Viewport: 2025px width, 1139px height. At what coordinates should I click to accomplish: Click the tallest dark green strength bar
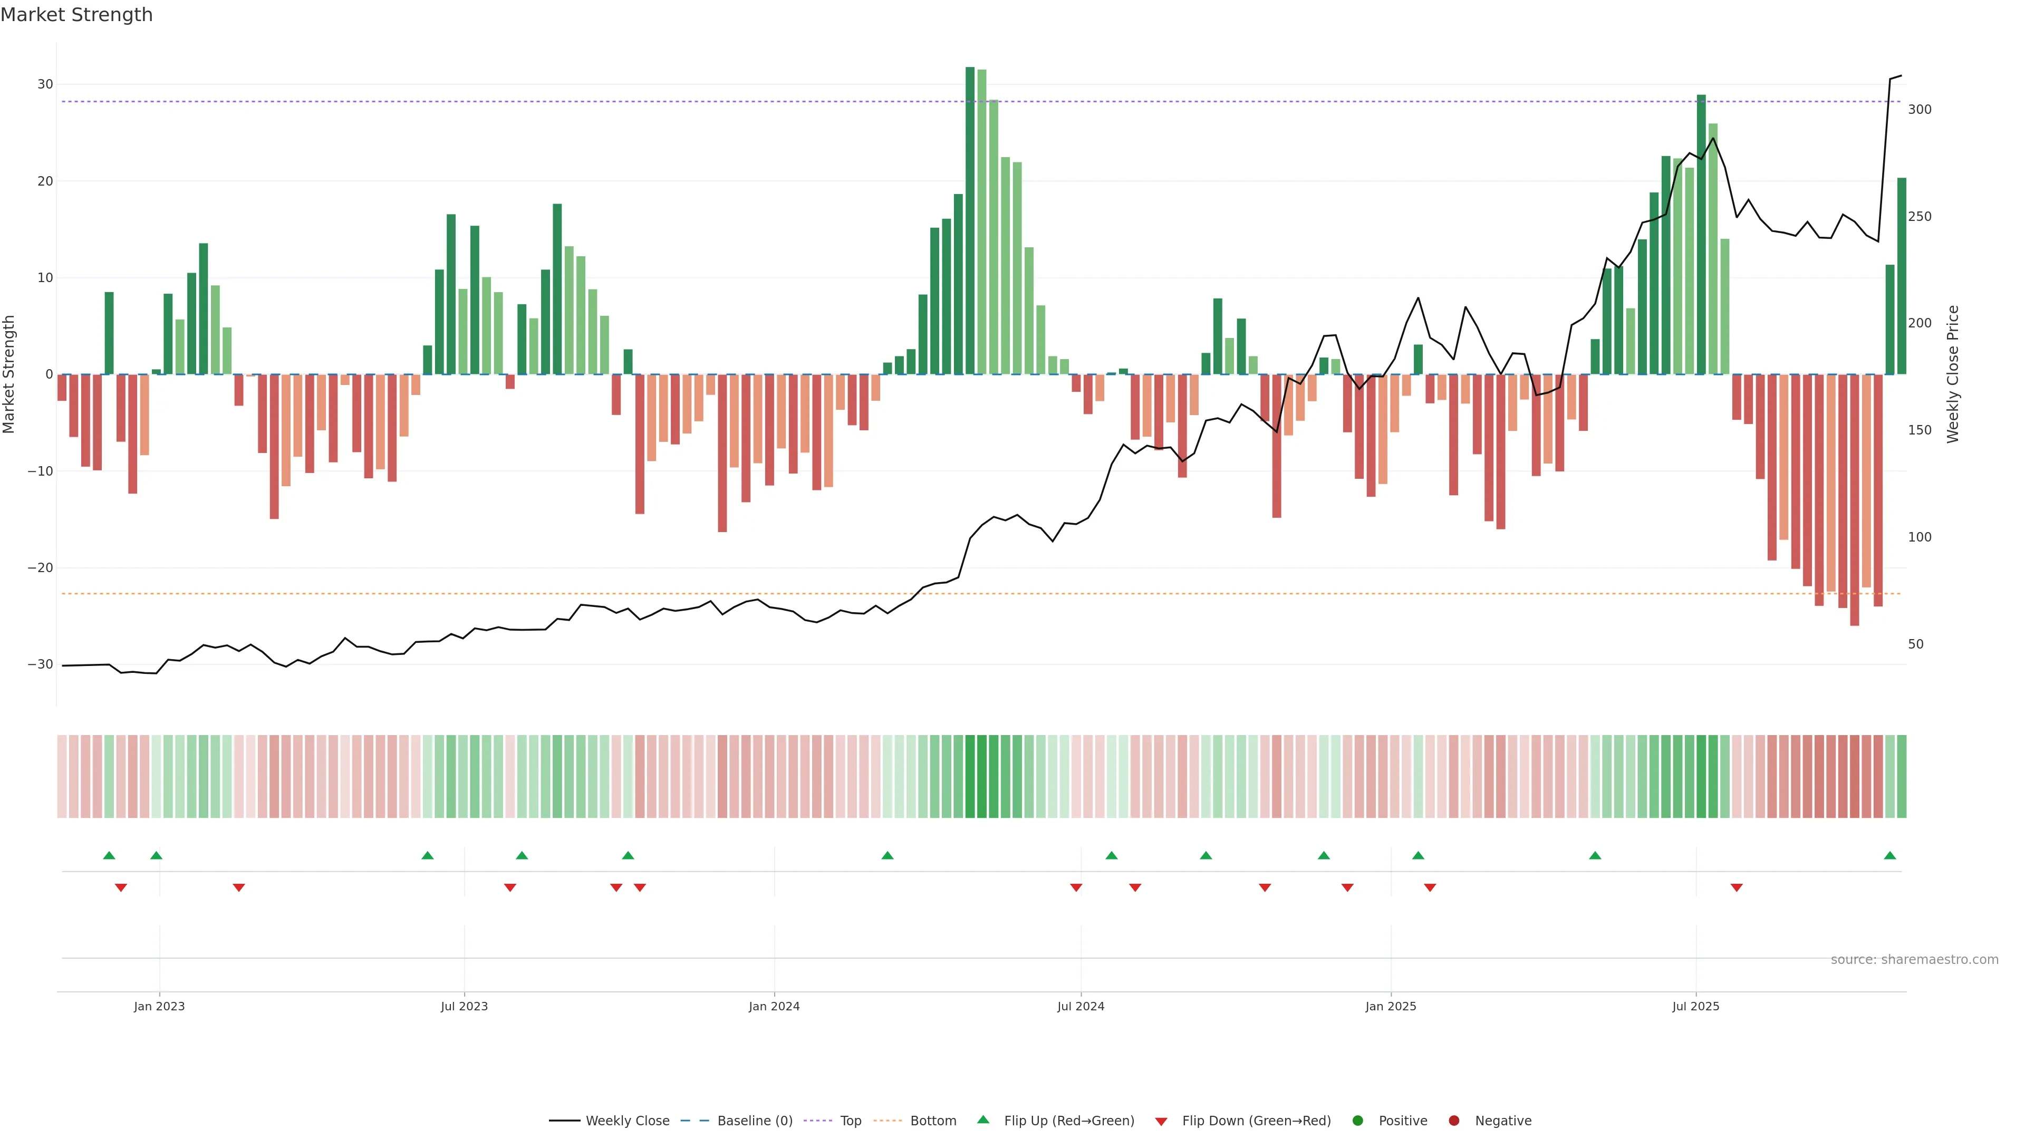tap(970, 220)
